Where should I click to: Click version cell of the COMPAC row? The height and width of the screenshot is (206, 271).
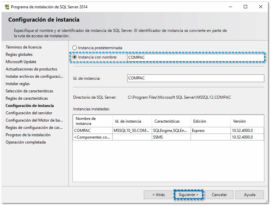[247, 131]
